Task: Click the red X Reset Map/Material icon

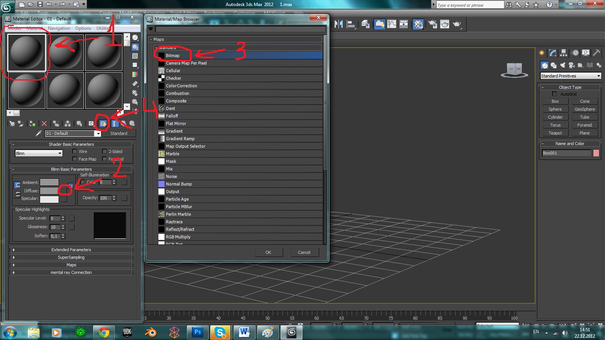Action: click(x=44, y=124)
